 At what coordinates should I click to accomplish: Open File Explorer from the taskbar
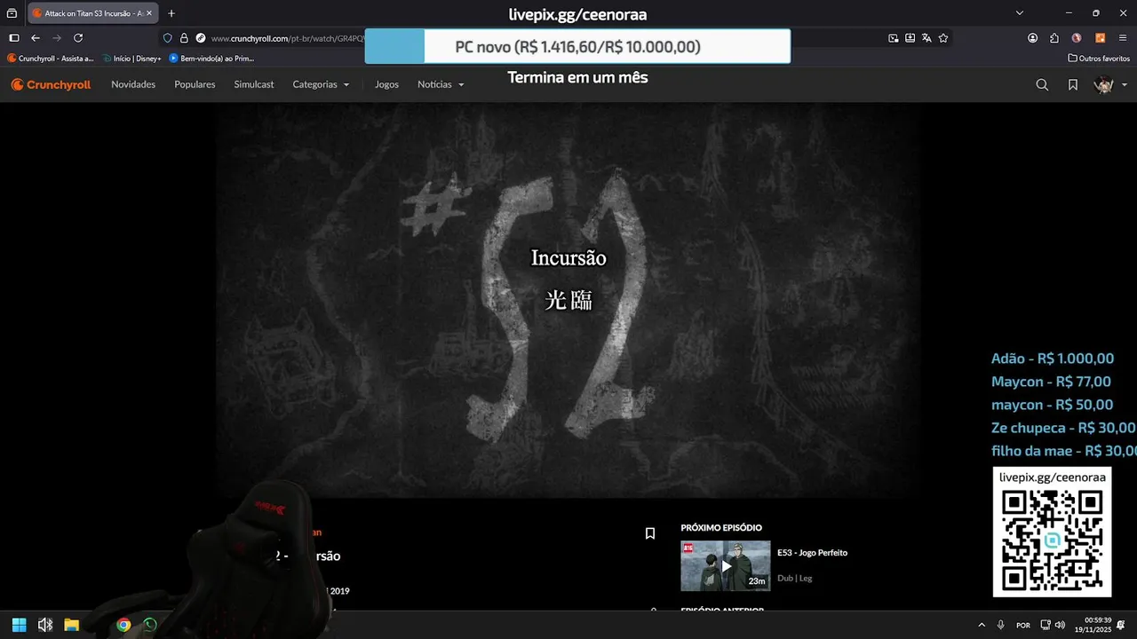(x=71, y=625)
